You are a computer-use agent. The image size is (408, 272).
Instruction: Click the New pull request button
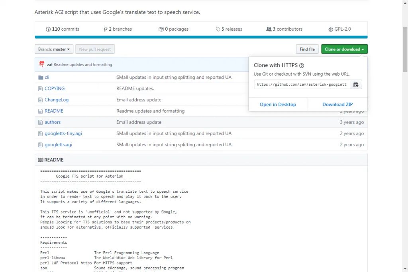(95, 49)
